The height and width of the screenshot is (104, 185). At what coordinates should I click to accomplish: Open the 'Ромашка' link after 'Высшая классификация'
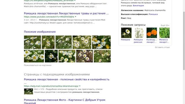pyautogui.click(x=153, y=14)
